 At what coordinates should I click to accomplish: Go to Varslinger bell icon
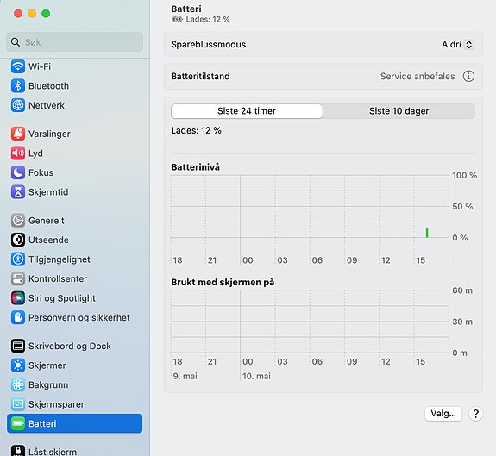coord(18,134)
